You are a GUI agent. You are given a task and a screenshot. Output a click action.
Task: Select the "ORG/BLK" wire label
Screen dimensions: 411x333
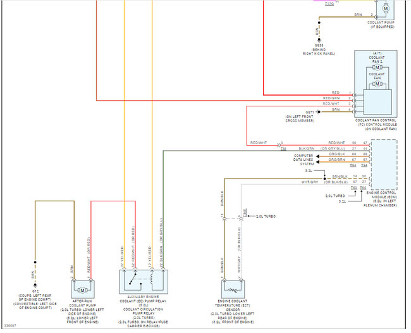pyautogui.click(x=337, y=154)
